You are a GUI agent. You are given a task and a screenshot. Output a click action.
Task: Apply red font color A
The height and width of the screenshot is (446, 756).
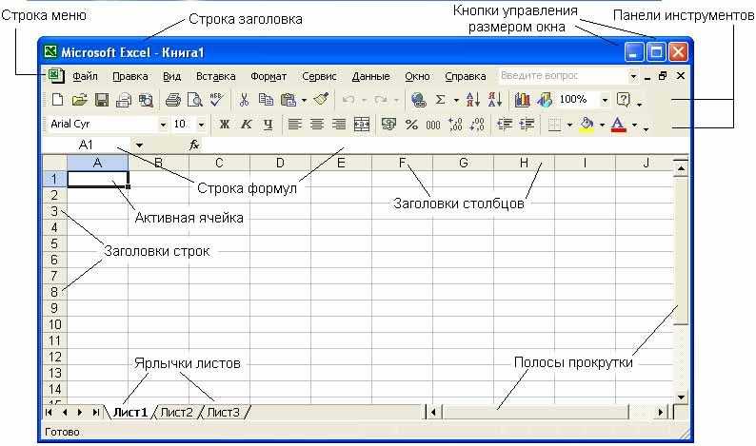tap(618, 125)
